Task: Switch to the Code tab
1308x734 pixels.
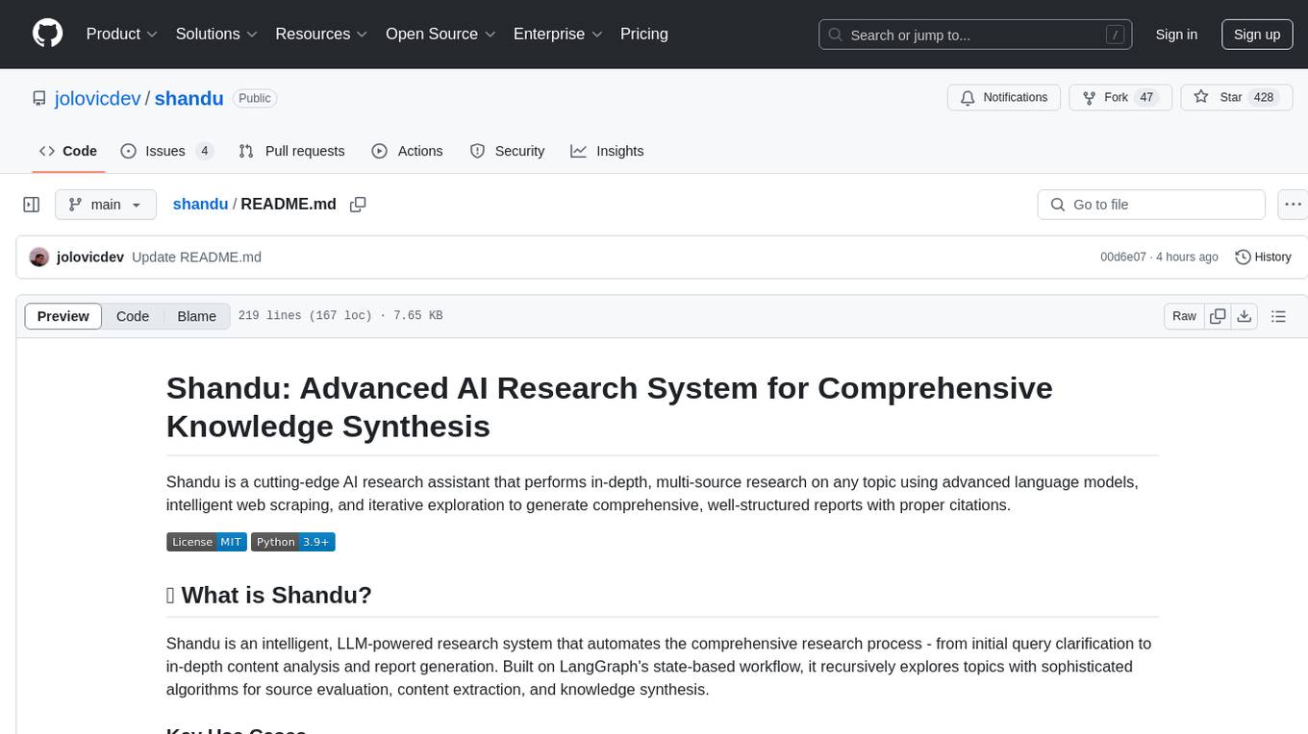Action: point(68,151)
